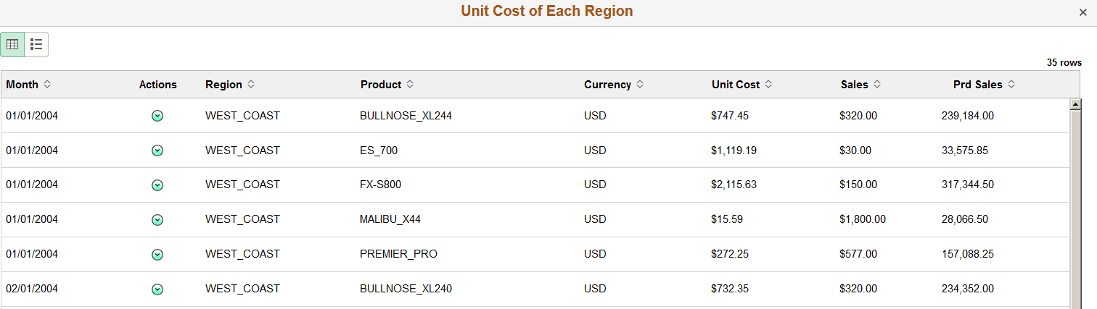The image size is (1097, 309).
Task: Select the BULLNOSE_XL244 product cell
Action: click(406, 116)
